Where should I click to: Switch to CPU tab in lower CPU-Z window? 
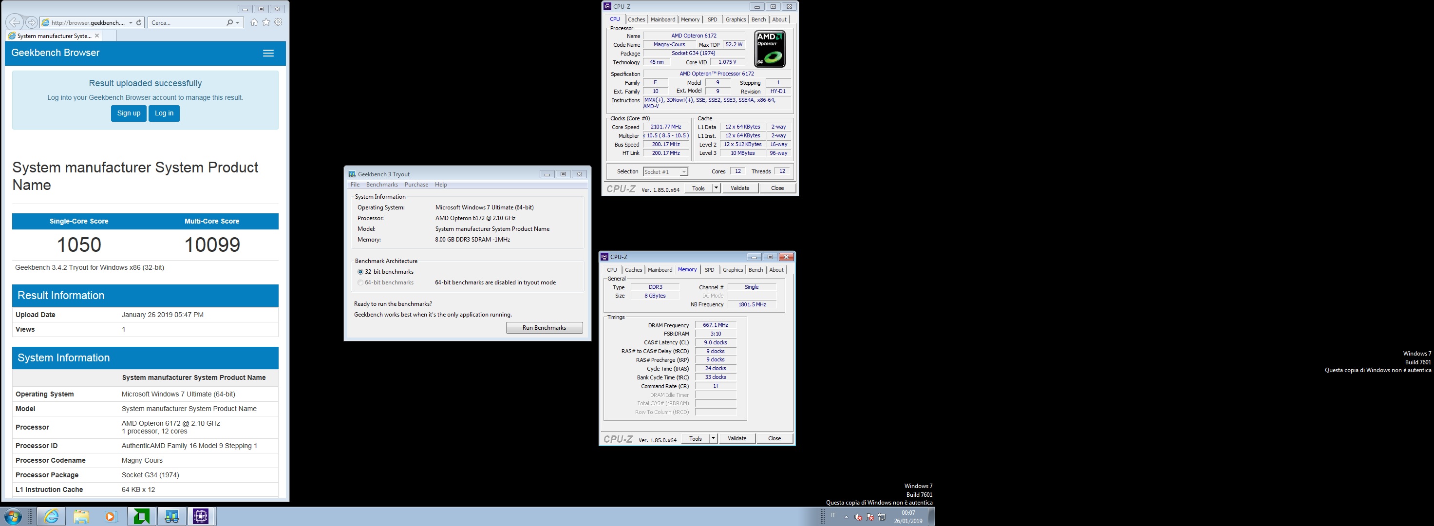click(x=612, y=270)
